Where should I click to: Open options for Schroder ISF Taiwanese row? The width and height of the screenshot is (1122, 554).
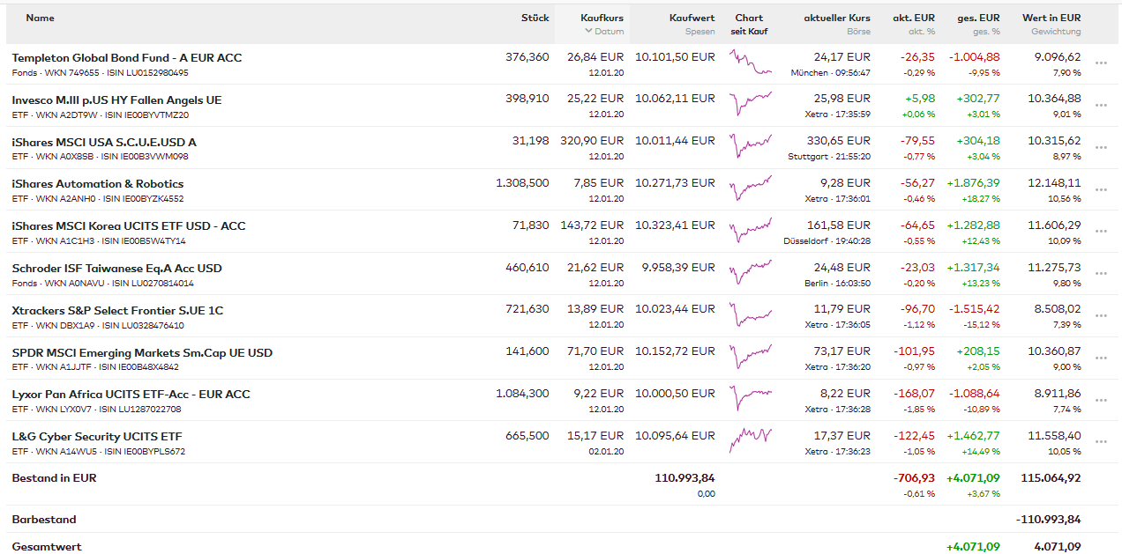point(1101,274)
